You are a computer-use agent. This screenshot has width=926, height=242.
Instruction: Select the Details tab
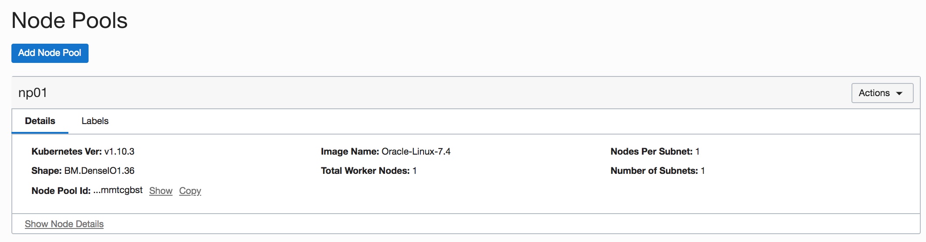tap(40, 121)
